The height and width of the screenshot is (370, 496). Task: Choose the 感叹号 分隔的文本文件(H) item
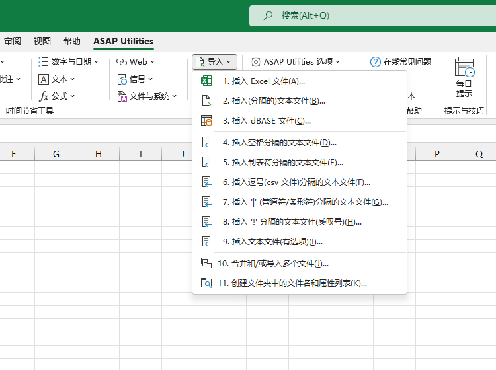299,222
